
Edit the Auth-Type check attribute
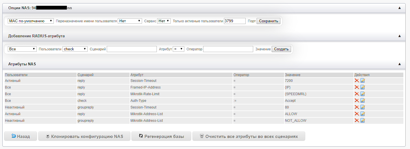point(363,101)
